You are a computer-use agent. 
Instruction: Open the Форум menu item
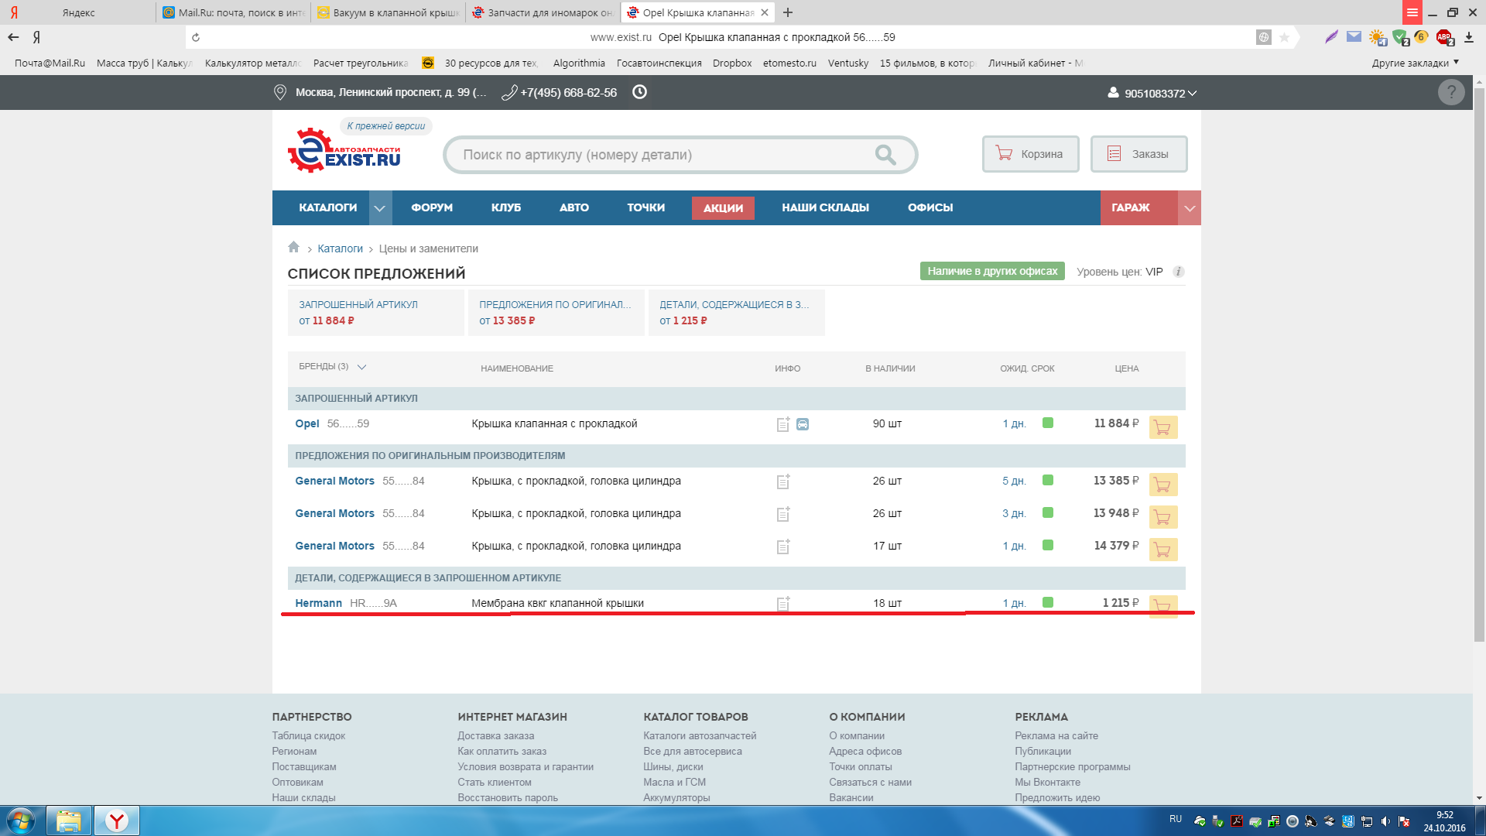coord(432,207)
